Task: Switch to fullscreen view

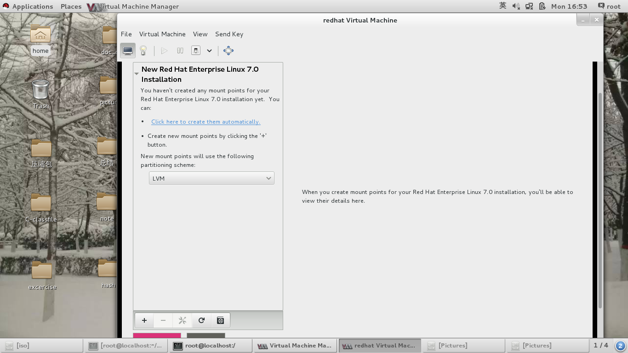Action: coord(228,51)
